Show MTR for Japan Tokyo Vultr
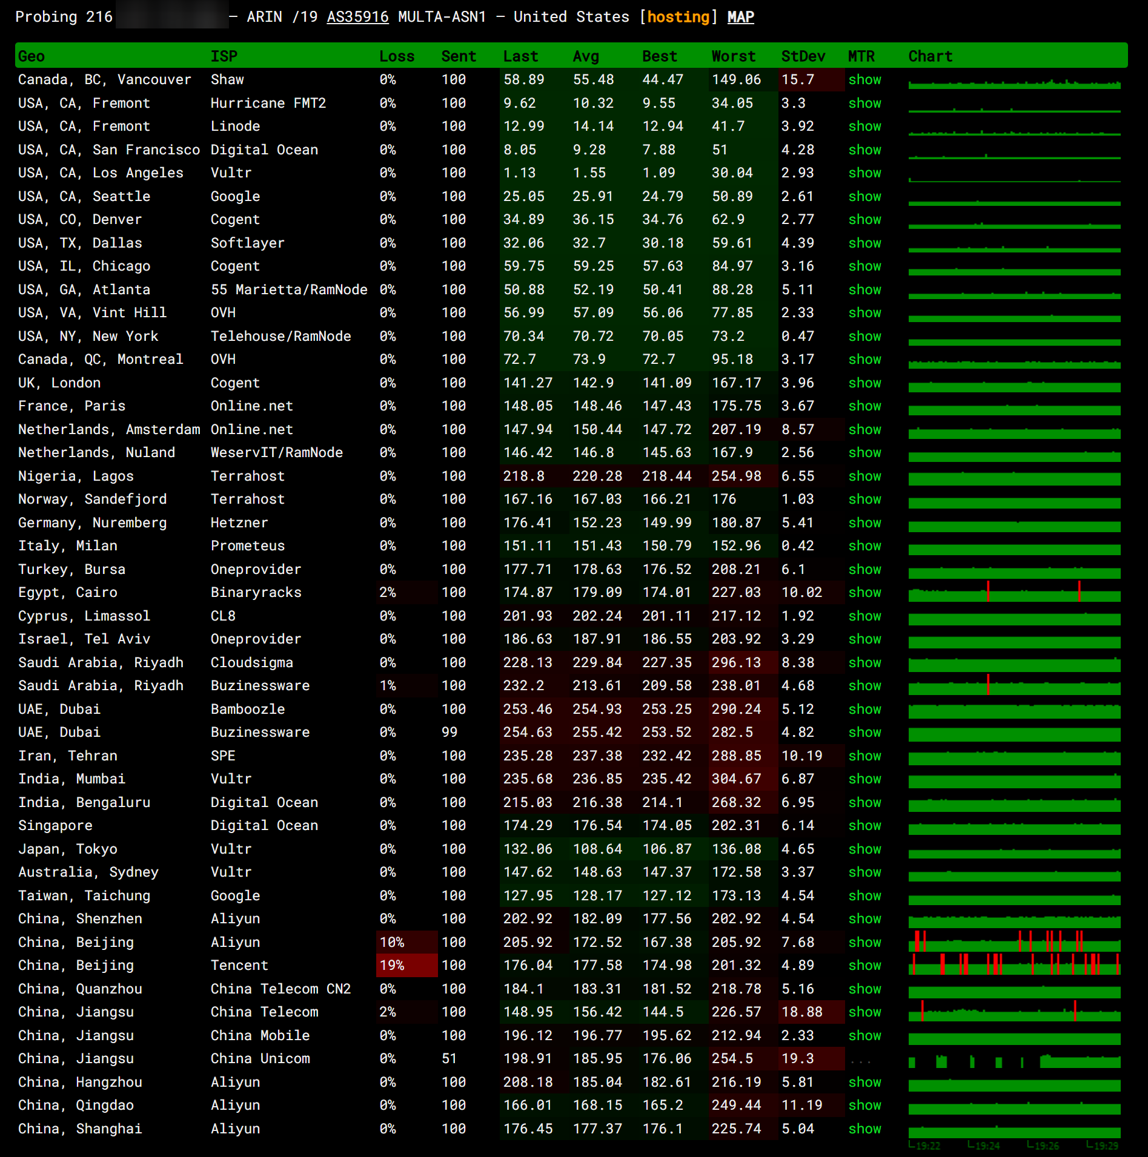Image resolution: width=1148 pixels, height=1157 pixels. (x=864, y=849)
